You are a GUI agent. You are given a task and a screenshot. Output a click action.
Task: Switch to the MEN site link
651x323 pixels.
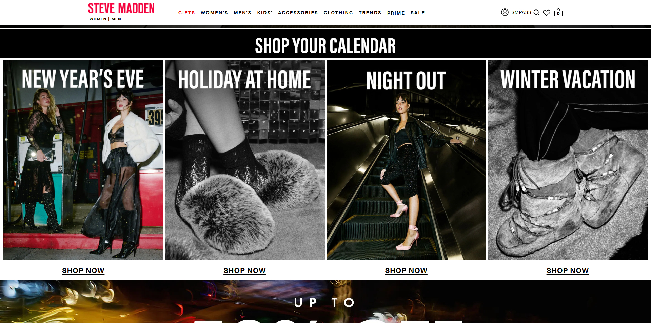[x=116, y=19]
